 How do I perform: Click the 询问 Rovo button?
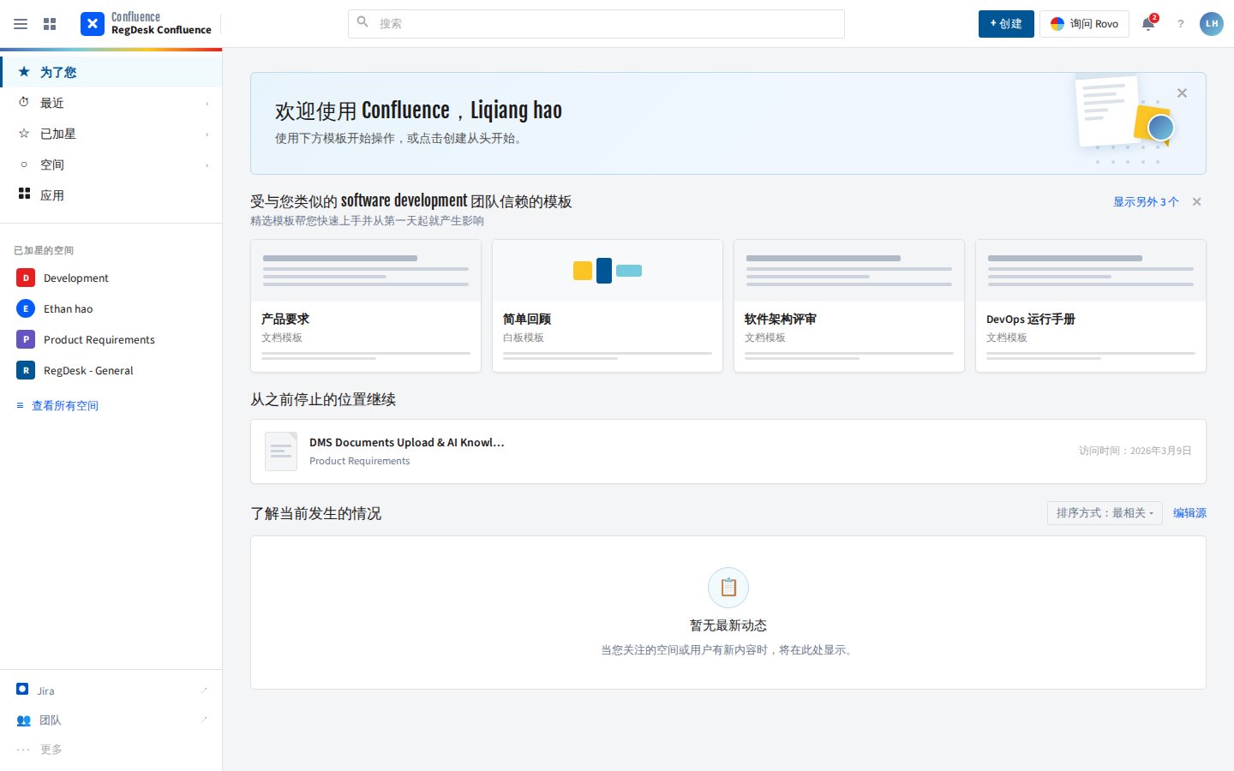(1084, 24)
